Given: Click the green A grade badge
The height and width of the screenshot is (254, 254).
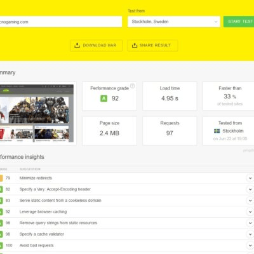Looking at the screenshot, I should [104, 98].
